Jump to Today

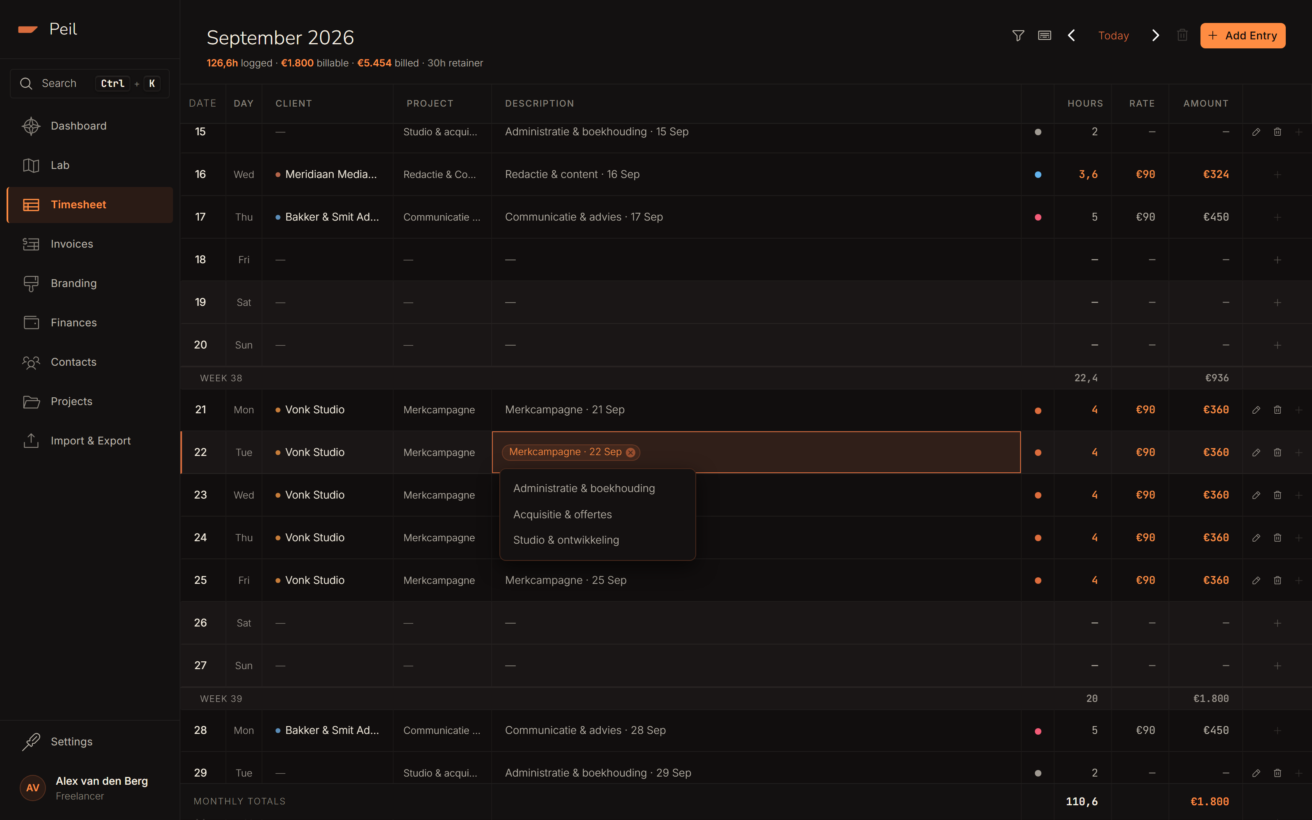(1113, 36)
